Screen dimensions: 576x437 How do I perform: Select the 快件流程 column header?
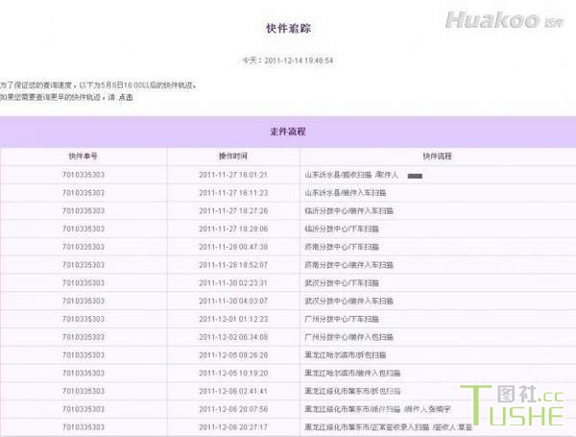(x=437, y=156)
